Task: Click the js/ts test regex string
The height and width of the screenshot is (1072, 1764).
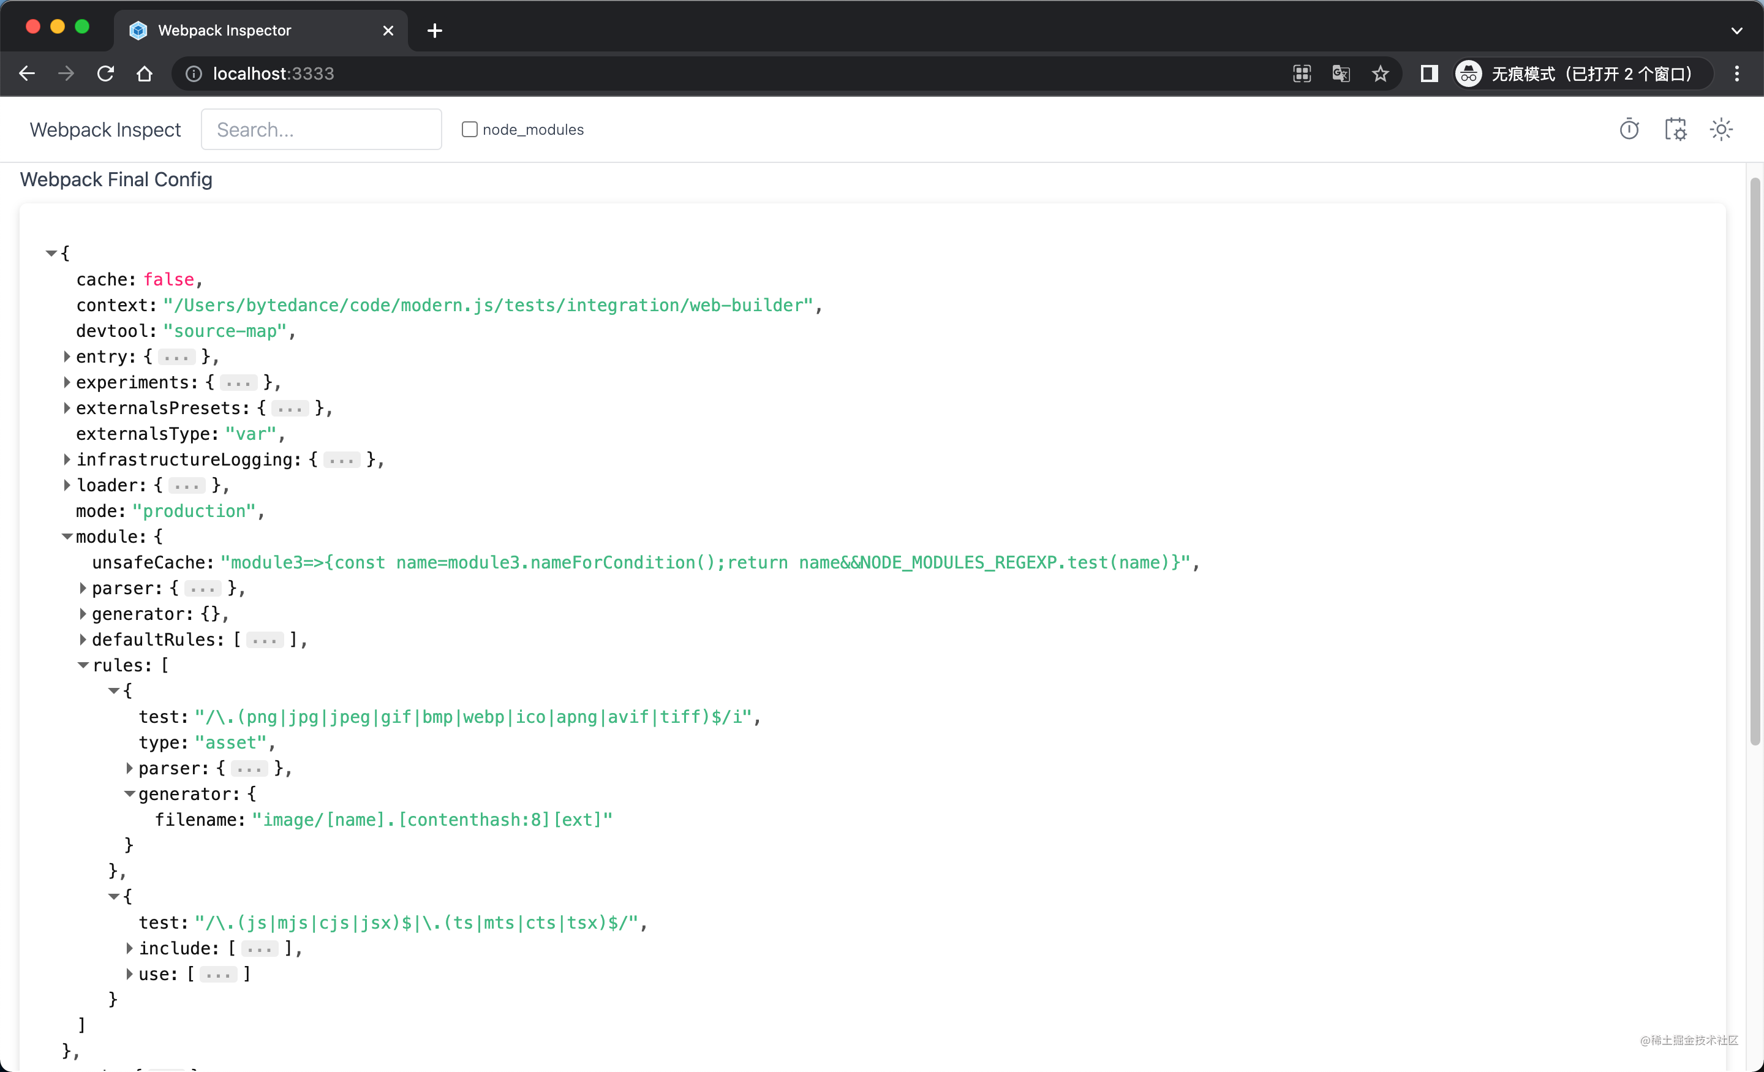Action: [x=417, y=923]
